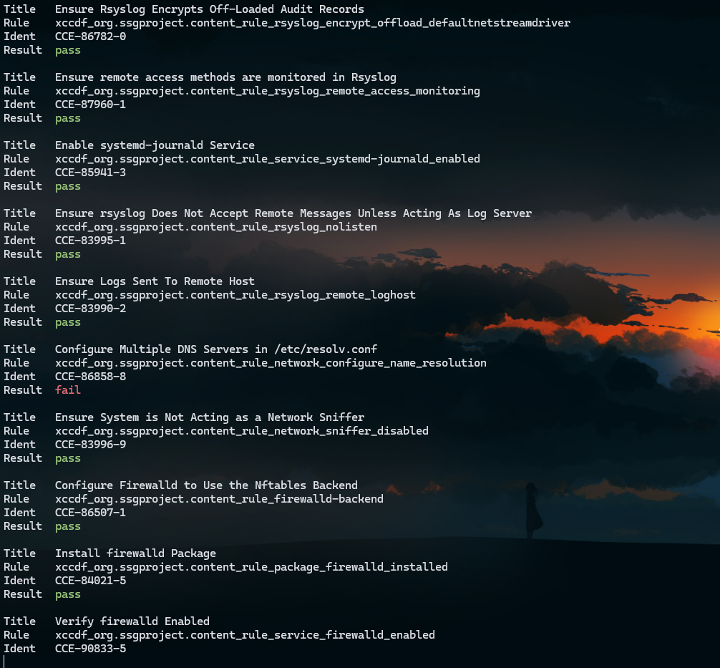Click the rsyslog_remote_access_monitoring rule line
Image resolution: width=720 pixels, height=668 pixels.
267,91
